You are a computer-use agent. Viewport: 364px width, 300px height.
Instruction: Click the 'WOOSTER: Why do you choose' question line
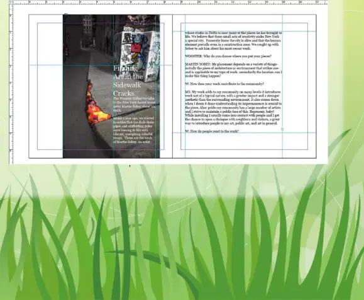point(228,56)
